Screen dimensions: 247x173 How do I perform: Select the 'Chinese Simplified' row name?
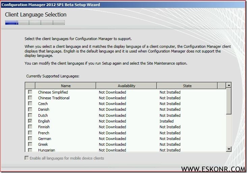click(53, 92)
